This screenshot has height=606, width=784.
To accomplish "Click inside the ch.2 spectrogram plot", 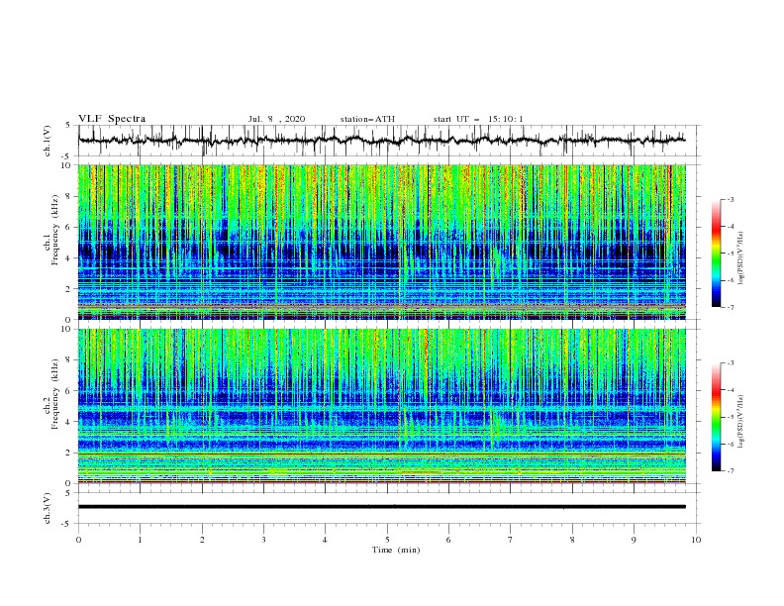I will click(381, 406).
